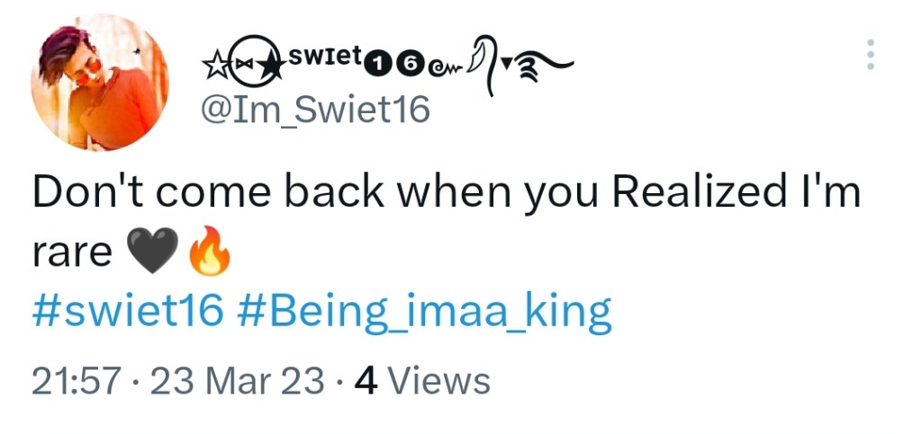Viewport: 922px width, 434px height.
Task: Follow the #swiet16 hashtag link
Action: (x=127, y=311)
